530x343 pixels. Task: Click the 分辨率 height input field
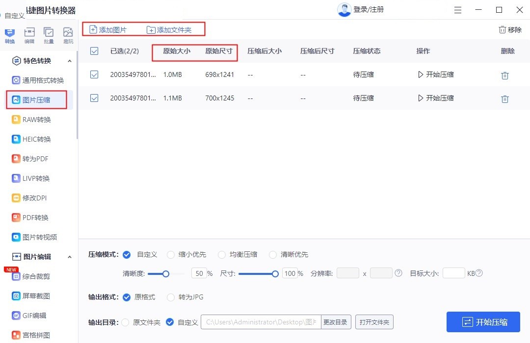tap(381, 273)
